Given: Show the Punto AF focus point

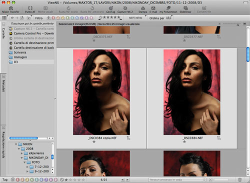Looking at the screenshot, I should tap(30, 9).
